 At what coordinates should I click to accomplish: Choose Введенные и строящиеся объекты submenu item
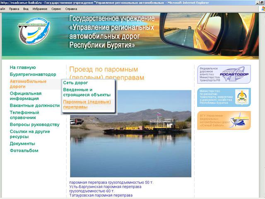(x=87, y=92)
